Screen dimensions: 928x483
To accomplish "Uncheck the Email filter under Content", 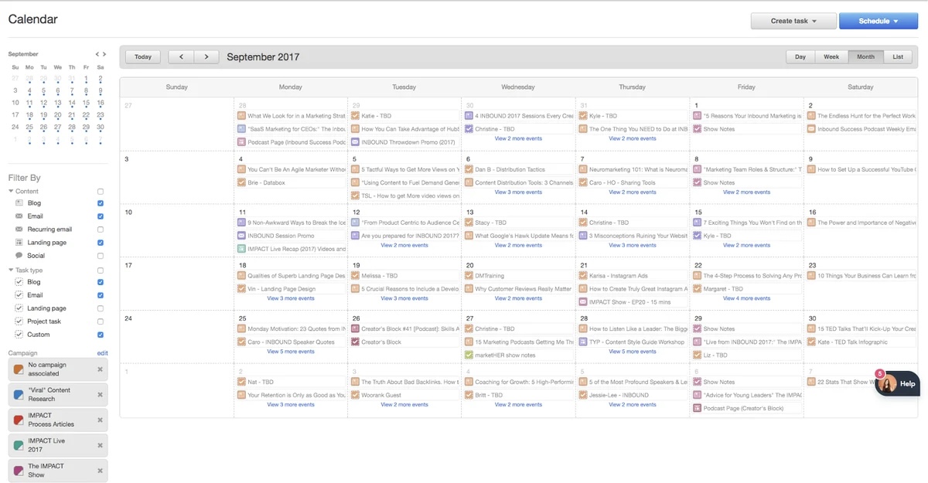I will 101,216.
